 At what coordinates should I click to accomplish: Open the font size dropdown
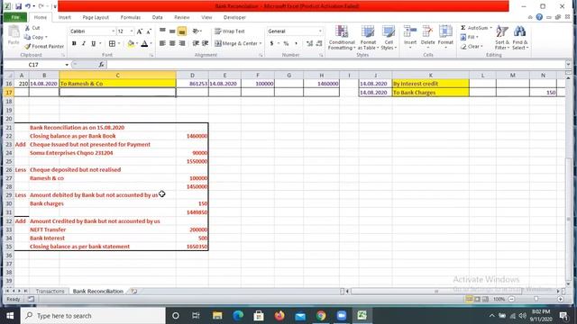click(x=132, y=31)
